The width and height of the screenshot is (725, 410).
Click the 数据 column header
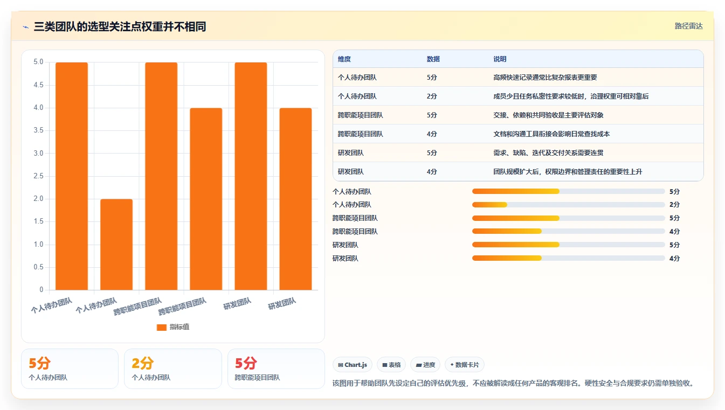pos(433,59)
